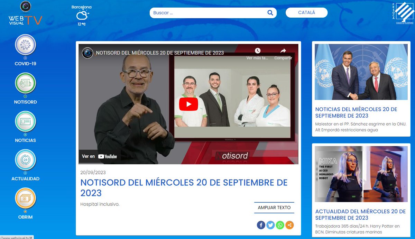The image size is (415, 239).
Task: Switch the site language to CATALÀ
Action: (306, 12)
